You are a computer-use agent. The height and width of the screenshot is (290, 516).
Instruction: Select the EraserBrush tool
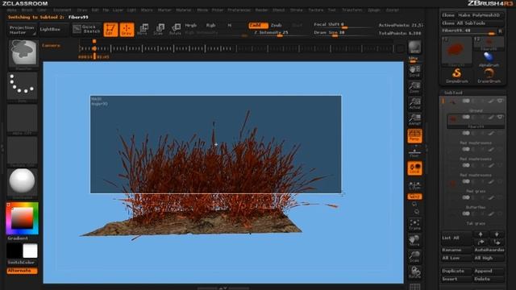coord(489,75)
